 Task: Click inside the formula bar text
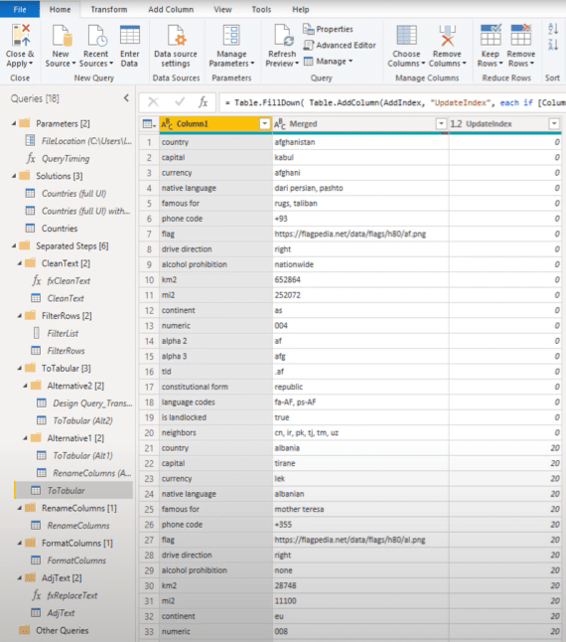pyautogui.click(x=392, y=102)
